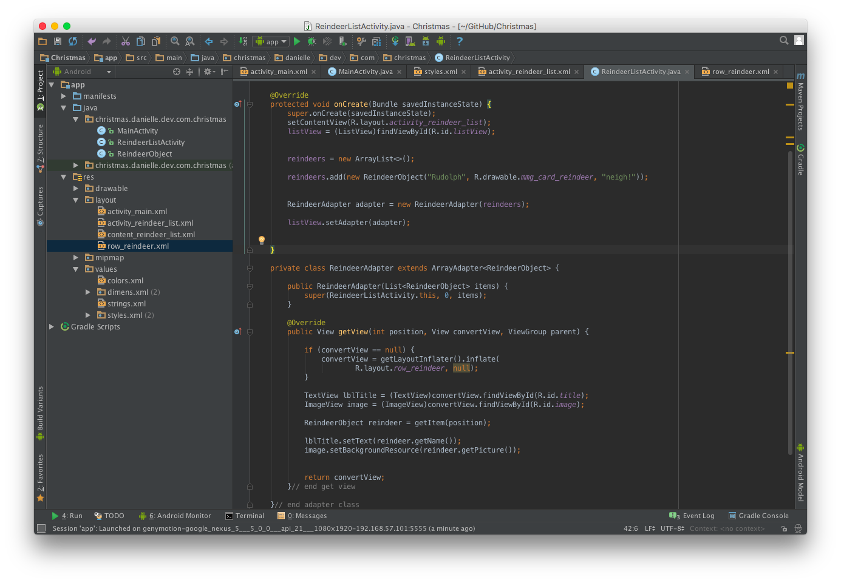Click the Debug app bug icon
Image resolution: width=841 pixels, height=583 pixels.
[x=312, y=41]
